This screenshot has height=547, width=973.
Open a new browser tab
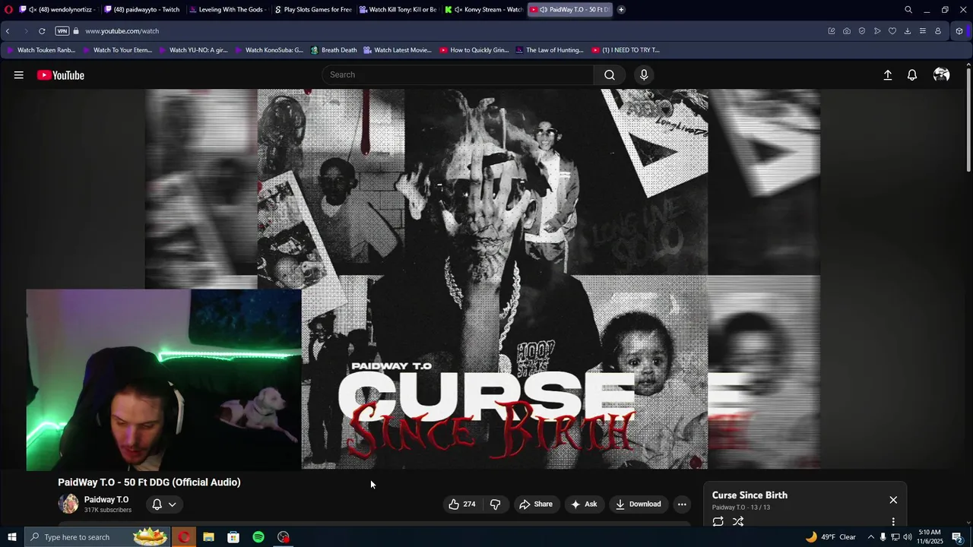point(621,10)
